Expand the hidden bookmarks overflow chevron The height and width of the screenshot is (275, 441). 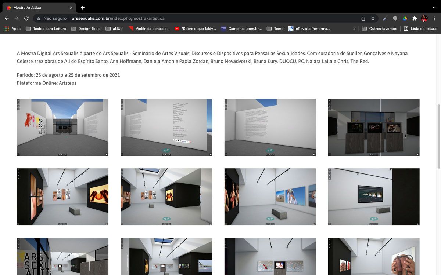pos(354,29)
